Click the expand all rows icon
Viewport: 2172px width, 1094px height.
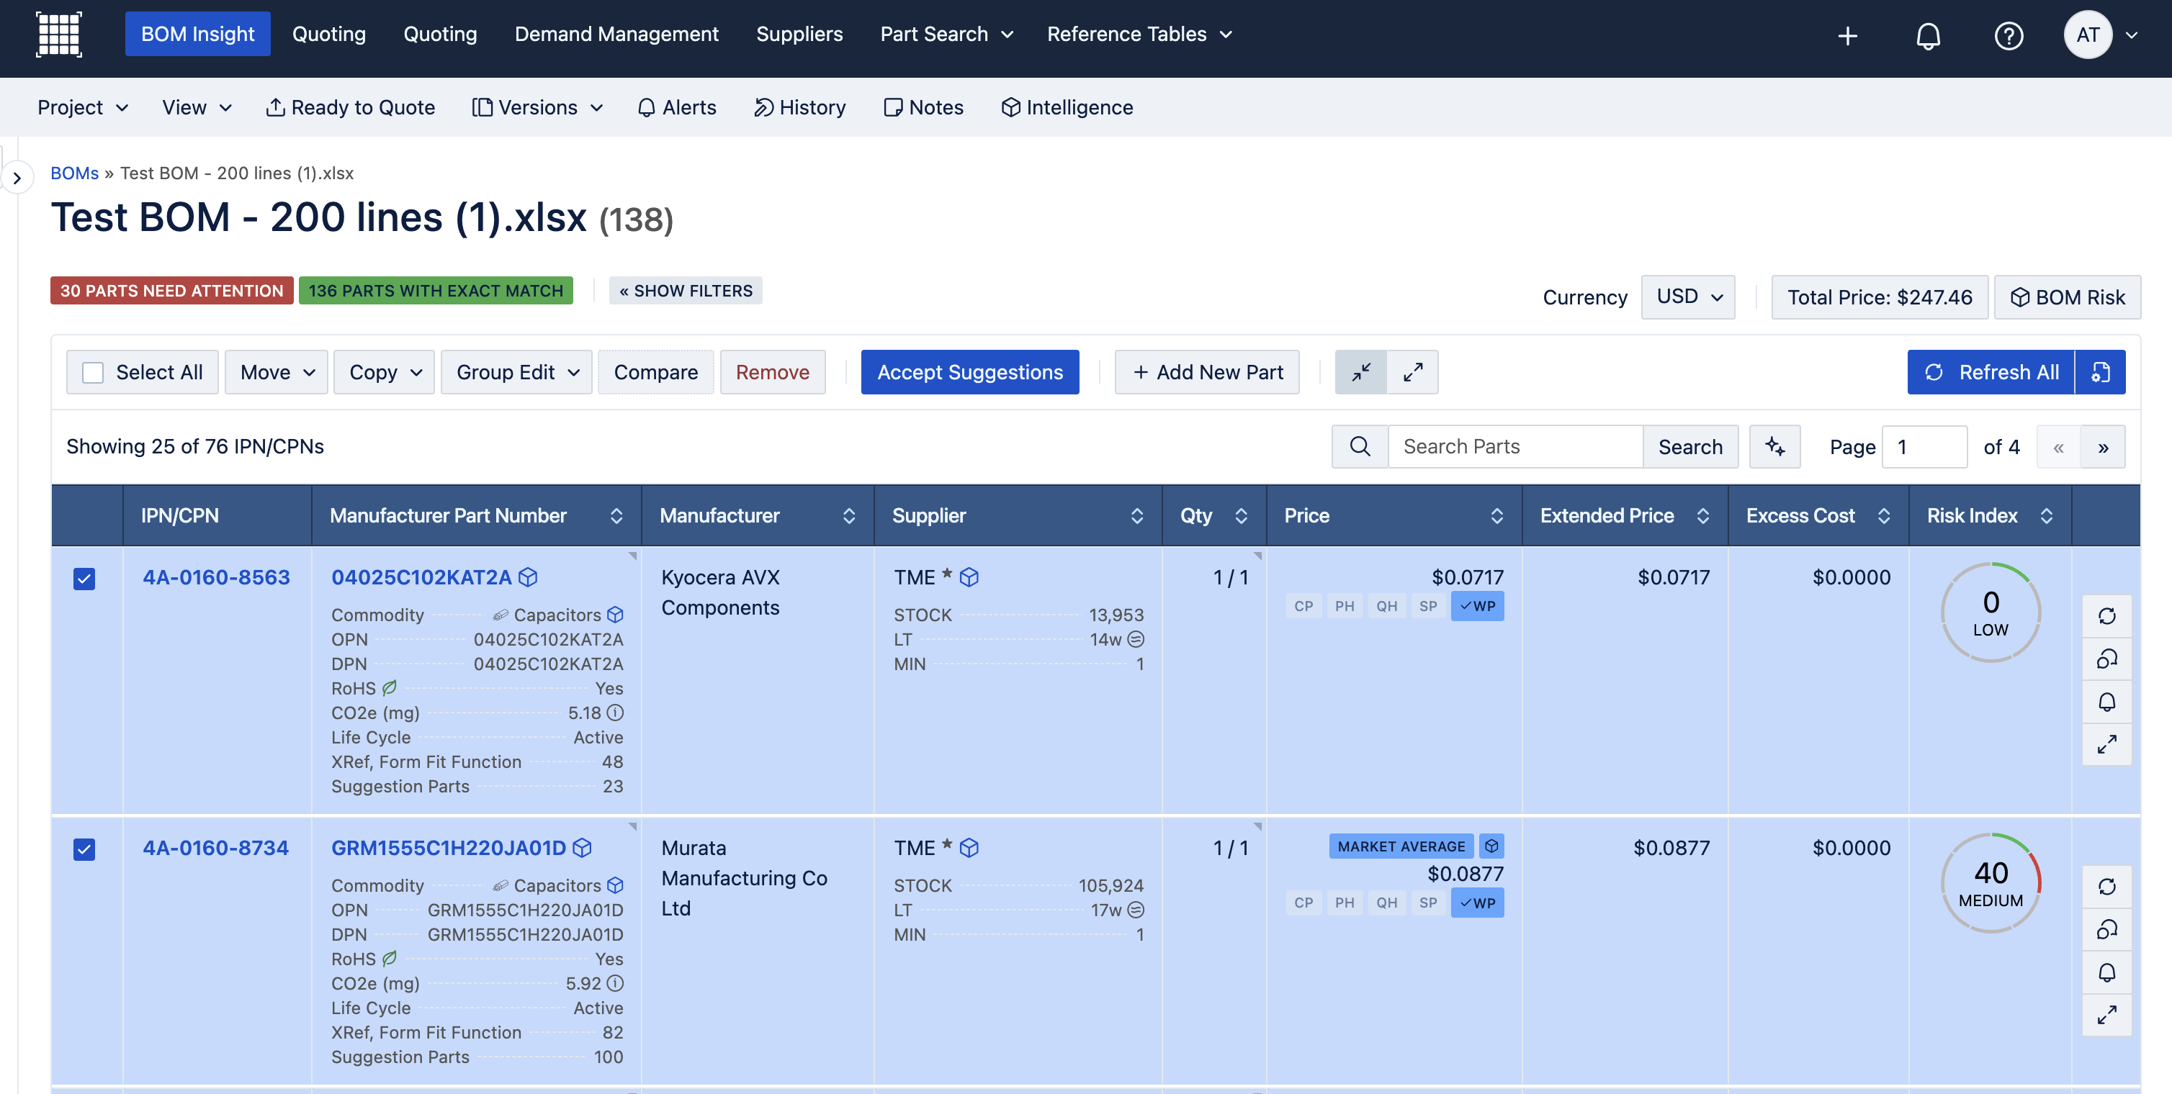[1412, 371]
